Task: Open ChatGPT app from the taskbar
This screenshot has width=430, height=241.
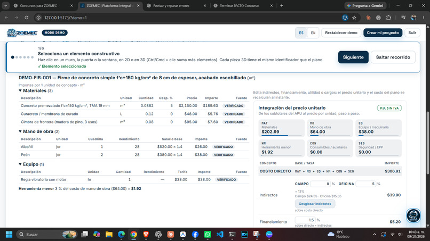Action: pyautogui.click(x=158, y=235)
